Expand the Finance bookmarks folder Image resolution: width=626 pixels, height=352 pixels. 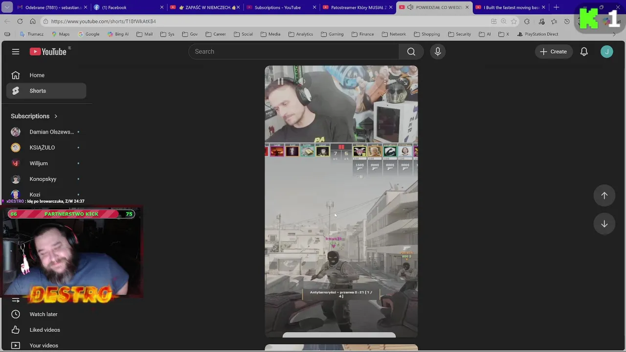click(362, 34)
